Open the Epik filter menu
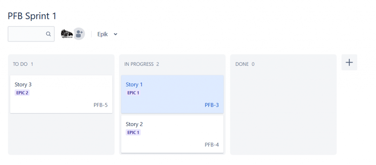 click(107, 34)
